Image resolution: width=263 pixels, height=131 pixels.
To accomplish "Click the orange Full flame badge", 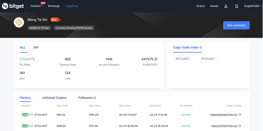I will tap(56, 20).
